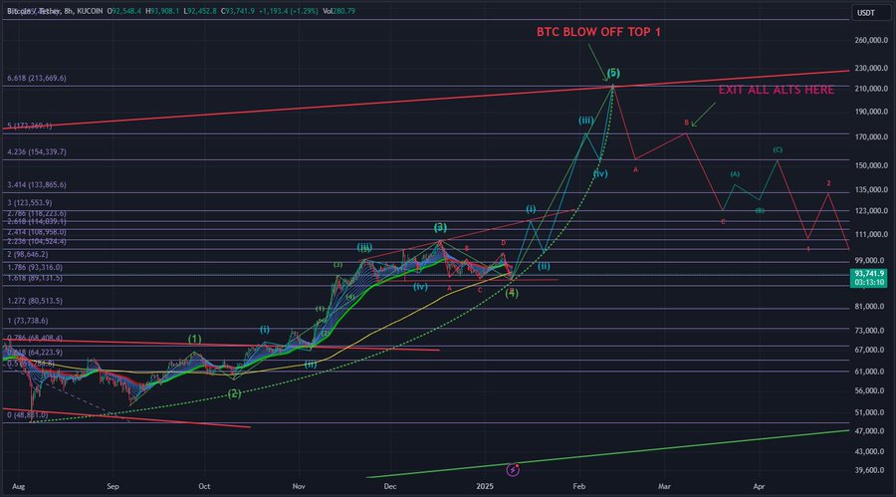This screenshot has width=896, height=497.
Task: Click the Mar label on the time axis
Action: click(664, 487)
